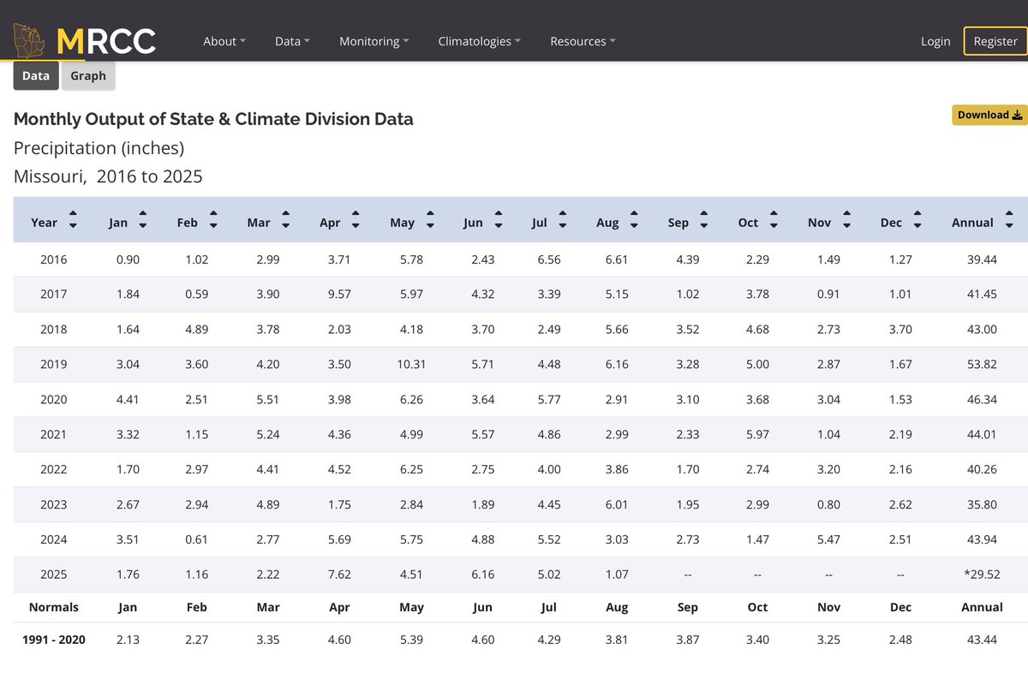
Task: Click the 2021 October value 5.97
Action: (x=757, y=434)
